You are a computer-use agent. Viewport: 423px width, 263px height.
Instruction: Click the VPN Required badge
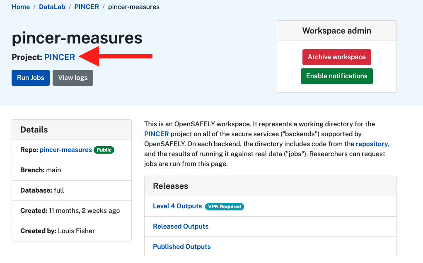[x=224, y=206]
